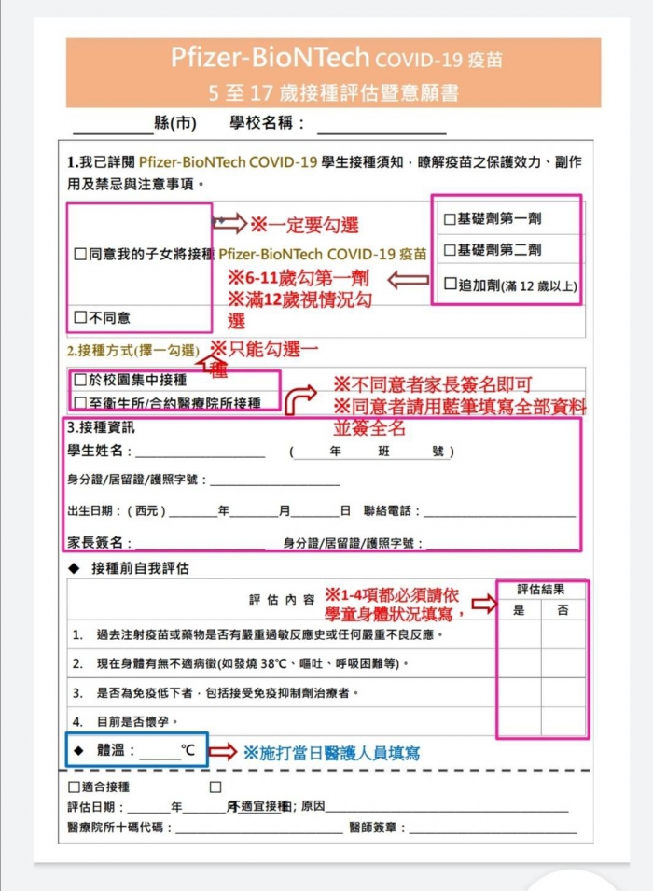
Task: Click the 否 column header
Action: (563, 610)
